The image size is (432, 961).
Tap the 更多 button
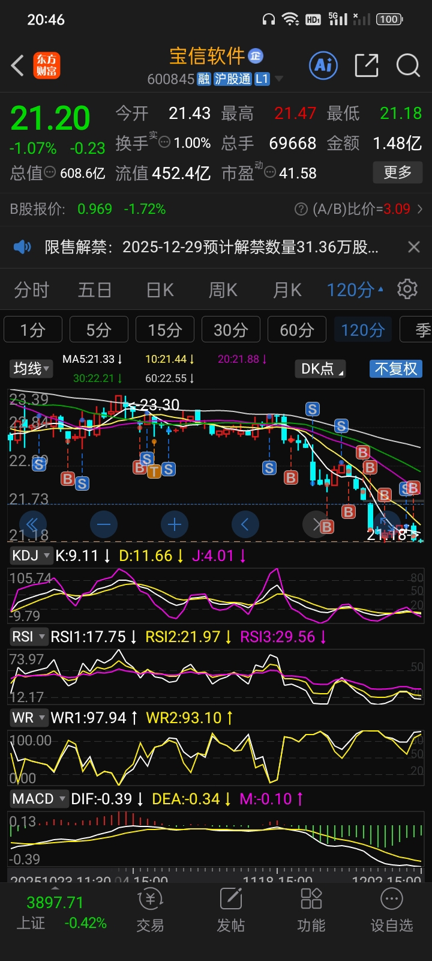(397, 172)
